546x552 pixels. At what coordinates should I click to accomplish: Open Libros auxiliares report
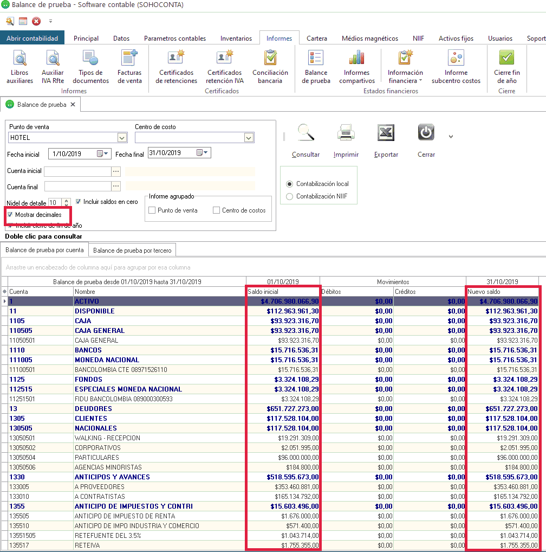pos(20,59)
